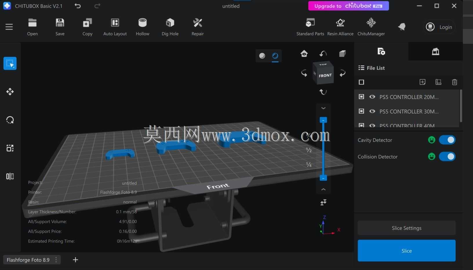This screenshot has height=270, width=473.
Task: Switch to solid shading mode
Action: click(262, 56)
